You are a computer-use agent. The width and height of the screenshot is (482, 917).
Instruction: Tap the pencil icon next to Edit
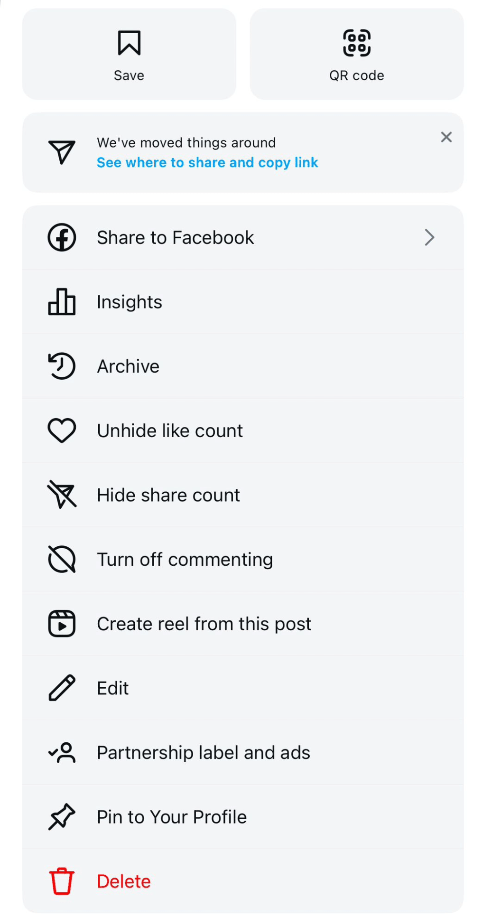[x=61, y=688]
